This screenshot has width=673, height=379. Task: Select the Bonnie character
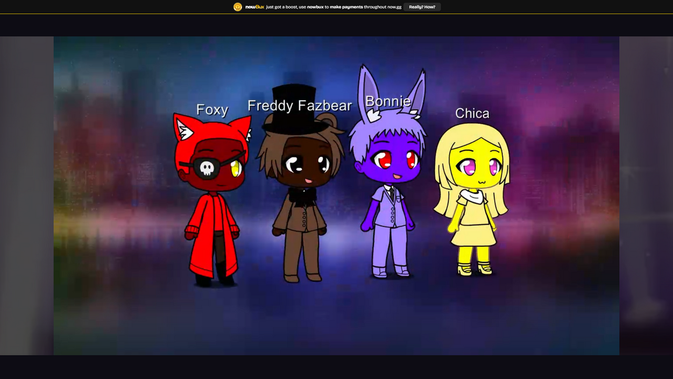pos(388,172)
